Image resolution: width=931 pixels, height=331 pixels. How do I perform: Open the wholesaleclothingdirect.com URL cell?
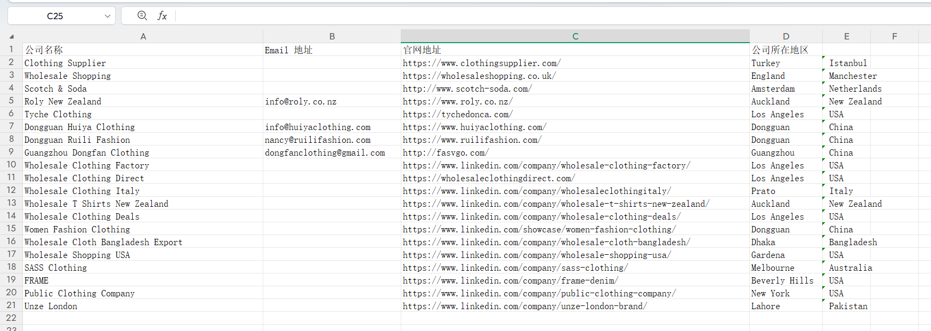(x=575, y=178)
